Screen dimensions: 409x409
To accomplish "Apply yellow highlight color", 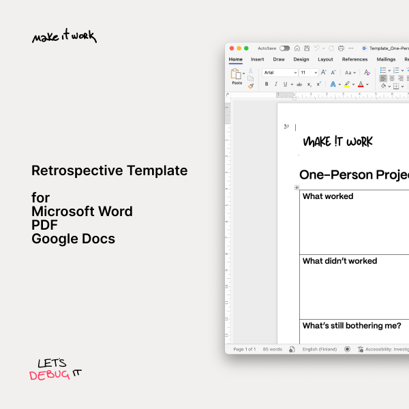I will [347, 84].
